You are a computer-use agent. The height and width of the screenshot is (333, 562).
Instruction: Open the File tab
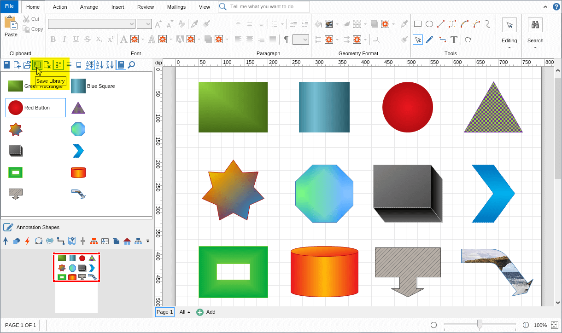tap(9, 6)
